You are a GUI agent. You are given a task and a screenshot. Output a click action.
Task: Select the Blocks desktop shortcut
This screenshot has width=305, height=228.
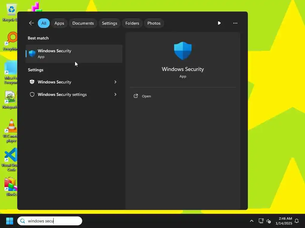coord(11,186)
